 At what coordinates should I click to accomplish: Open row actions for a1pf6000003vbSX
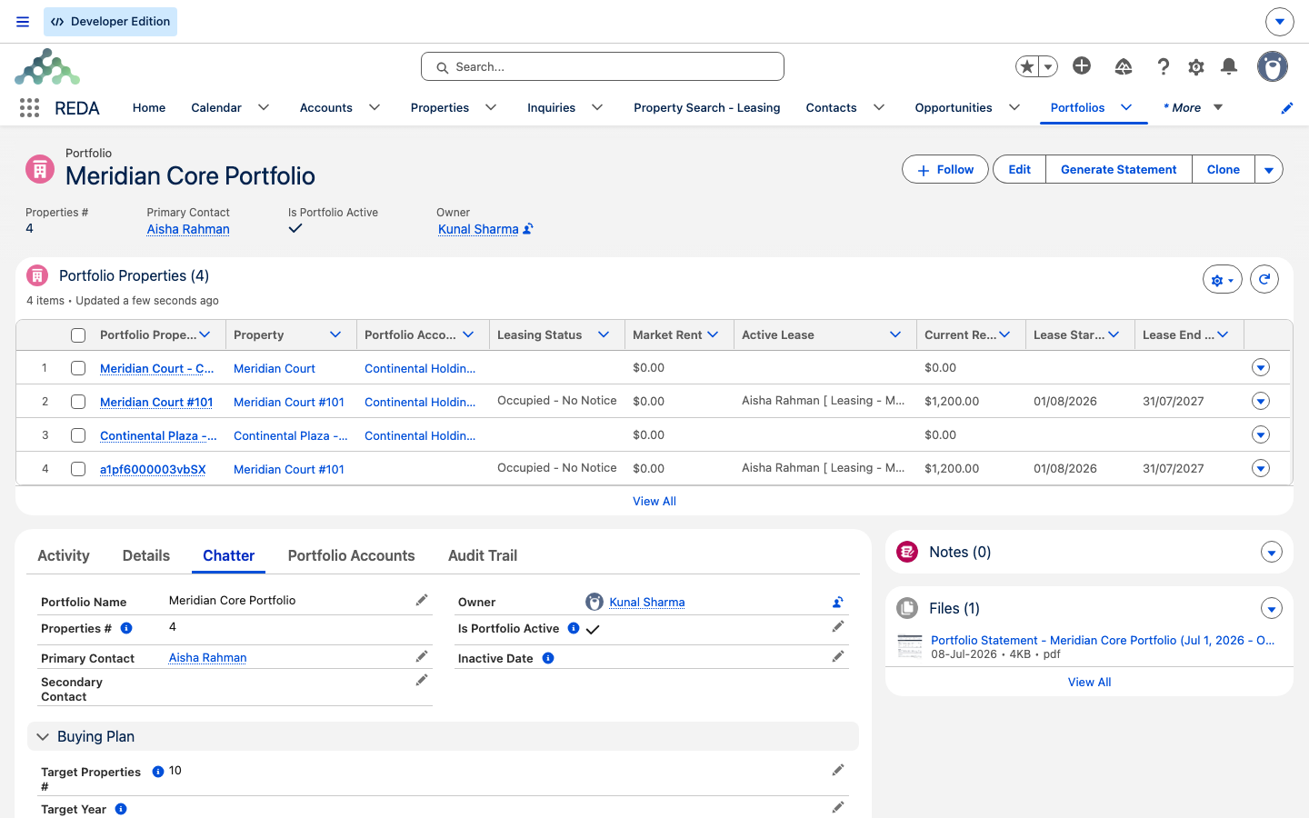(x=1261, y=468)
